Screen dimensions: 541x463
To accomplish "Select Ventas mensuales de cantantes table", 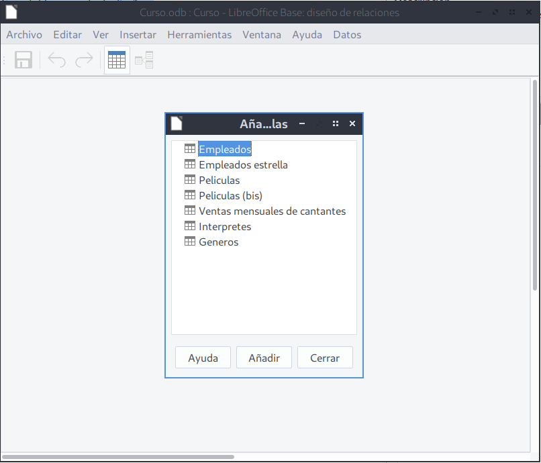I will tap(272, 211).
